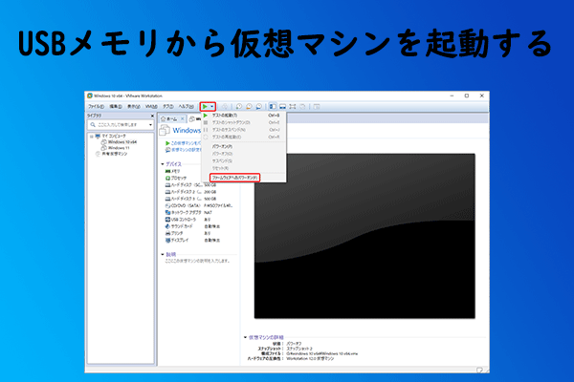Image resolution: width=574 pixels, height=382 pixels.
Task: Open the power options dropdown arrow
Action: coord(212,107)
